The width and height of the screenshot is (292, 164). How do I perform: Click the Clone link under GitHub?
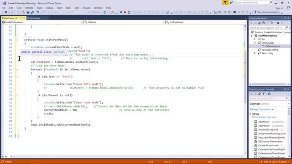(255, 117)
